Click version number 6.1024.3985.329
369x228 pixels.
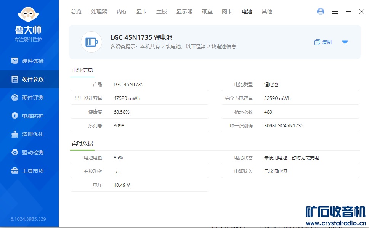pyautogui.click(x=28, y=219)
